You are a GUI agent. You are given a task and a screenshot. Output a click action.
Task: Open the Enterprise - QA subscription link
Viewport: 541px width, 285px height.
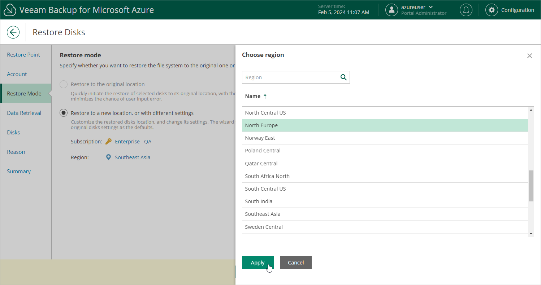tap(133, 142)
